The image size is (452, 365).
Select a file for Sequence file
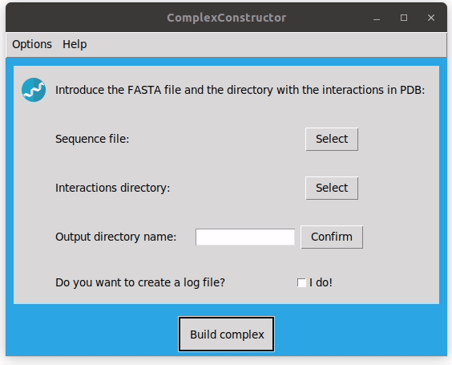pos(332,139)
